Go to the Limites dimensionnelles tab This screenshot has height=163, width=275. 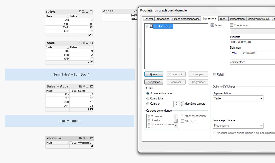186,19
